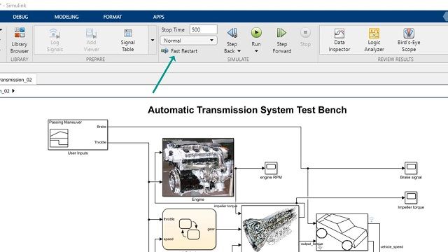Click Step Forward
The height and width of the screenshot is (252, 448).
coord(281,41)
